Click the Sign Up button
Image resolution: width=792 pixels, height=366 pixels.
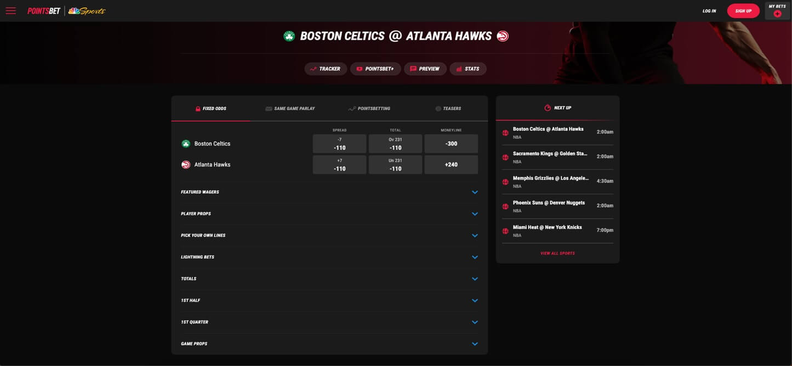coord(743,11)
